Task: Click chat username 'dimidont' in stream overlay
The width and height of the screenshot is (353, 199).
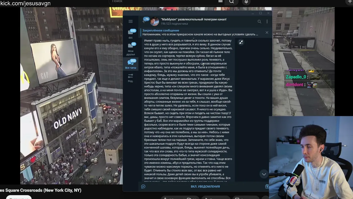Action: coord(295,85)
